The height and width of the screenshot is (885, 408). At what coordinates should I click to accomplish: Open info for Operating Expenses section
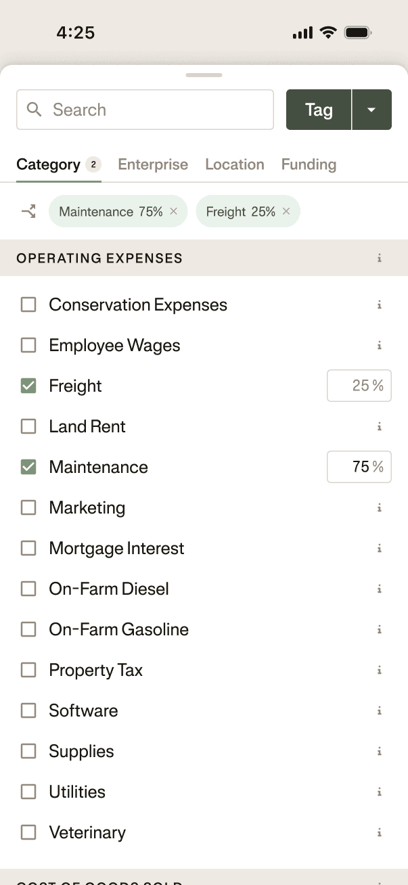pos(380,258)
